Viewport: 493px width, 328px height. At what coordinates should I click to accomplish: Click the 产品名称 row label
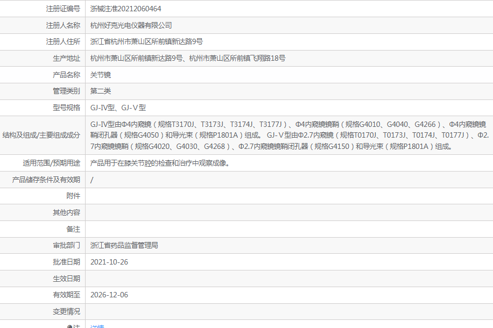pos(66,75)
